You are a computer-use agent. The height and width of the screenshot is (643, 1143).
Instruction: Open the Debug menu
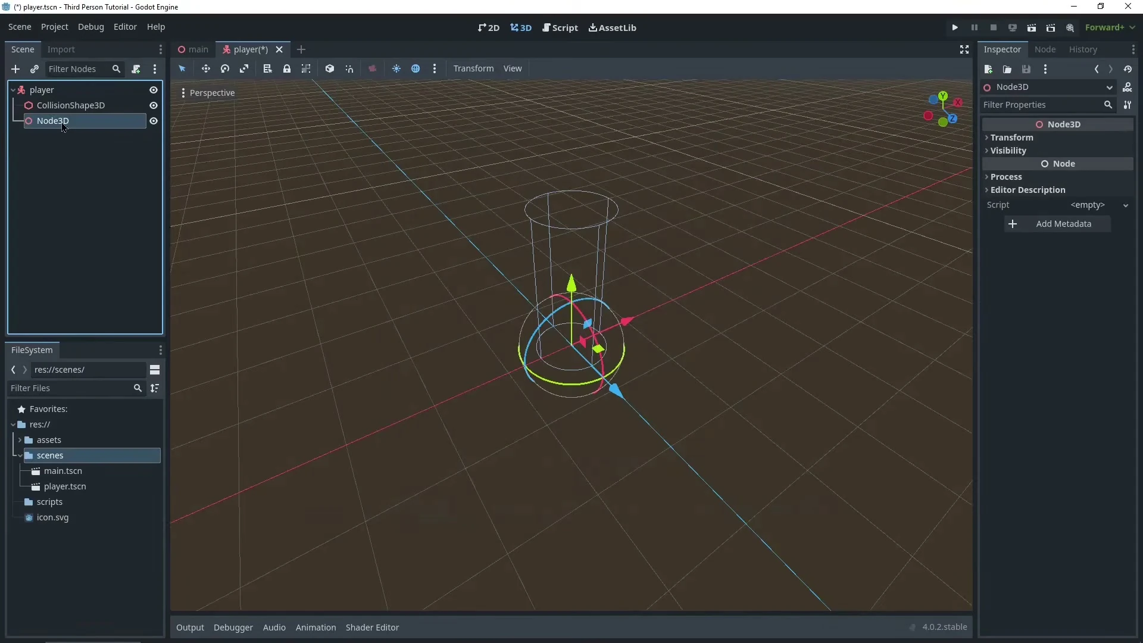(x=90, y=27)
